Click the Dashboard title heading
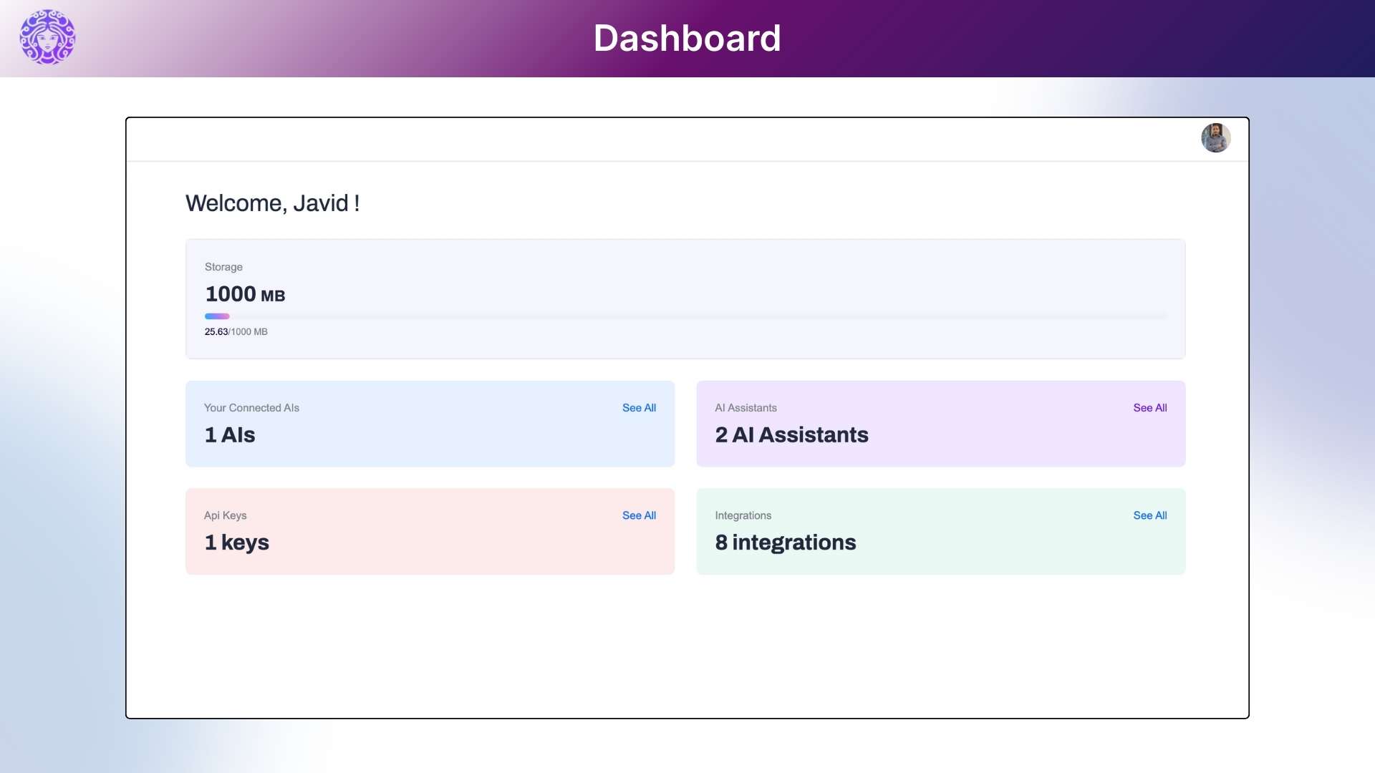Screen dimensions: 1375x773 (x=687, y=38)
